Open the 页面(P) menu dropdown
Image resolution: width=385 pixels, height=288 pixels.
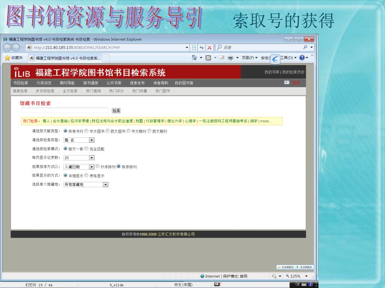point(250,57)
